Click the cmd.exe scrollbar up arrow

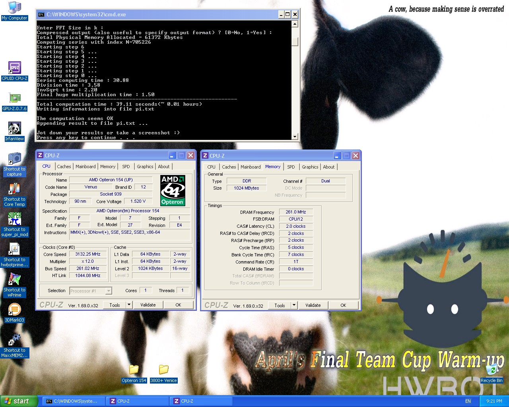[x=295, y=24]
